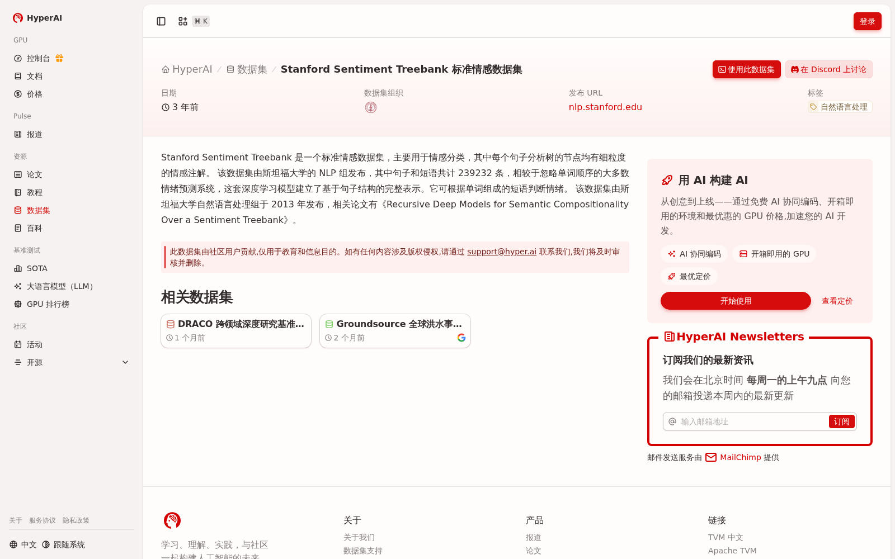This screenshot has width=895, height=559.
Task: Open 关于我们 footer link
Action: (x=359, y=537)
